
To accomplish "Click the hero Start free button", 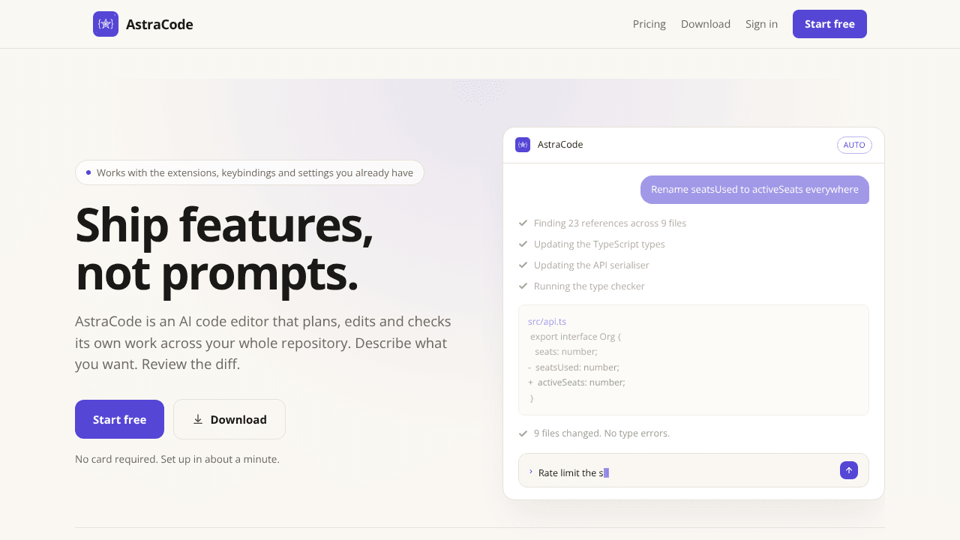I will pos(119,419).
